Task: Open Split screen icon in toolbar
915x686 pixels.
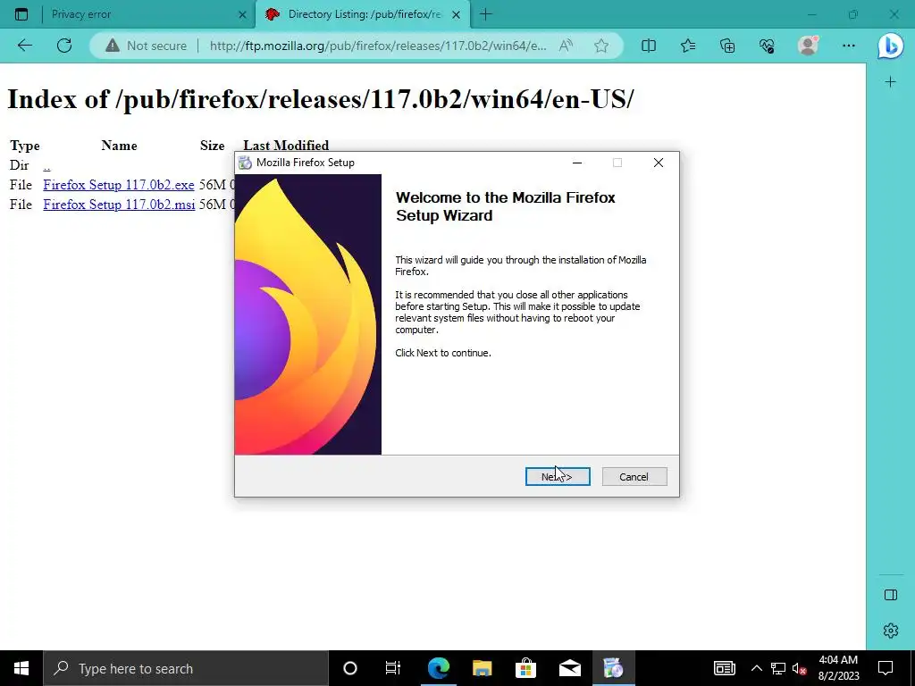Action: click(649, 46)
